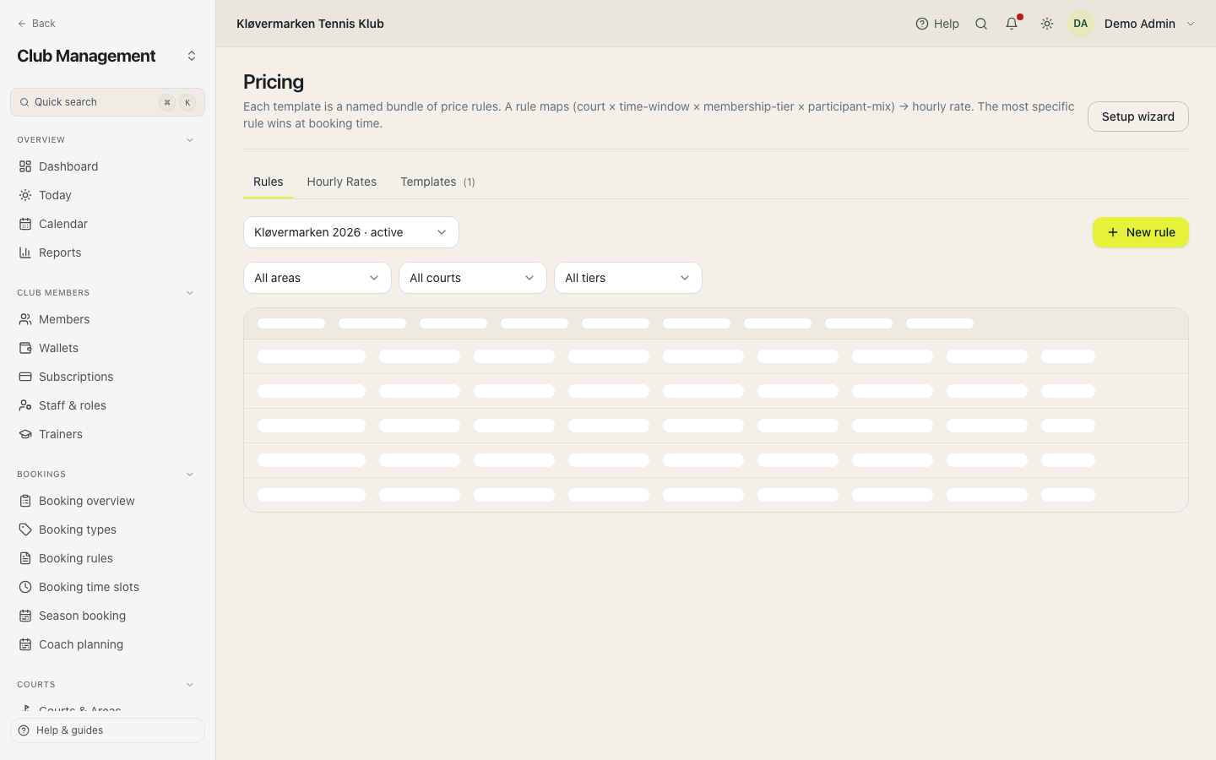Open Coach planning icon
The width and height of the screenshot is (1216, 760).
(25, 644)
